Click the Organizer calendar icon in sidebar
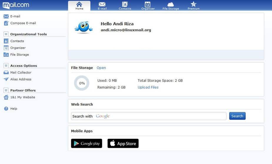 click(x=6, y=48)
